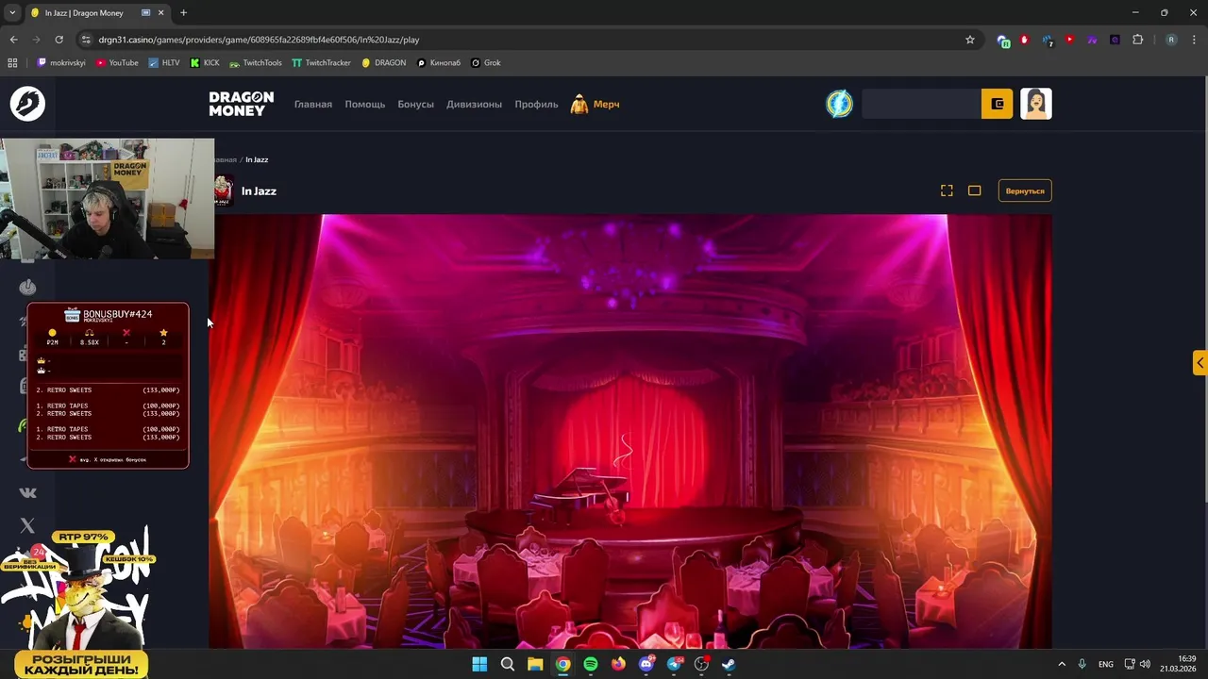This screenshot has height=679, width=1208.
Task: Open Discord from taskbar
Action: 646,664
